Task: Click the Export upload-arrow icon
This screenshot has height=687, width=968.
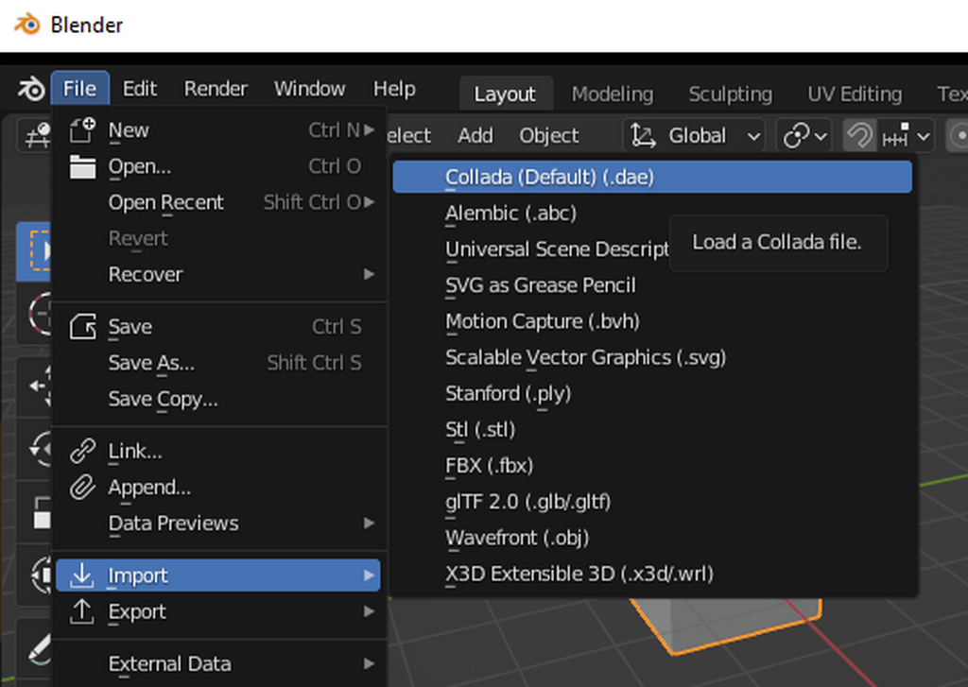Action: coord(81,611)
